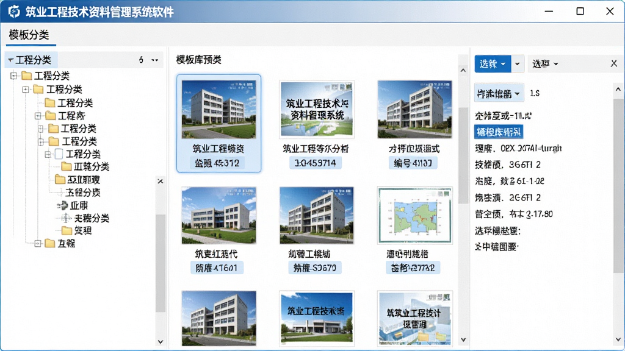Toggle expander of 工程分类 folder right below 工程商
This screenshot has height=351, width=625.
click(x=41, y=129)
